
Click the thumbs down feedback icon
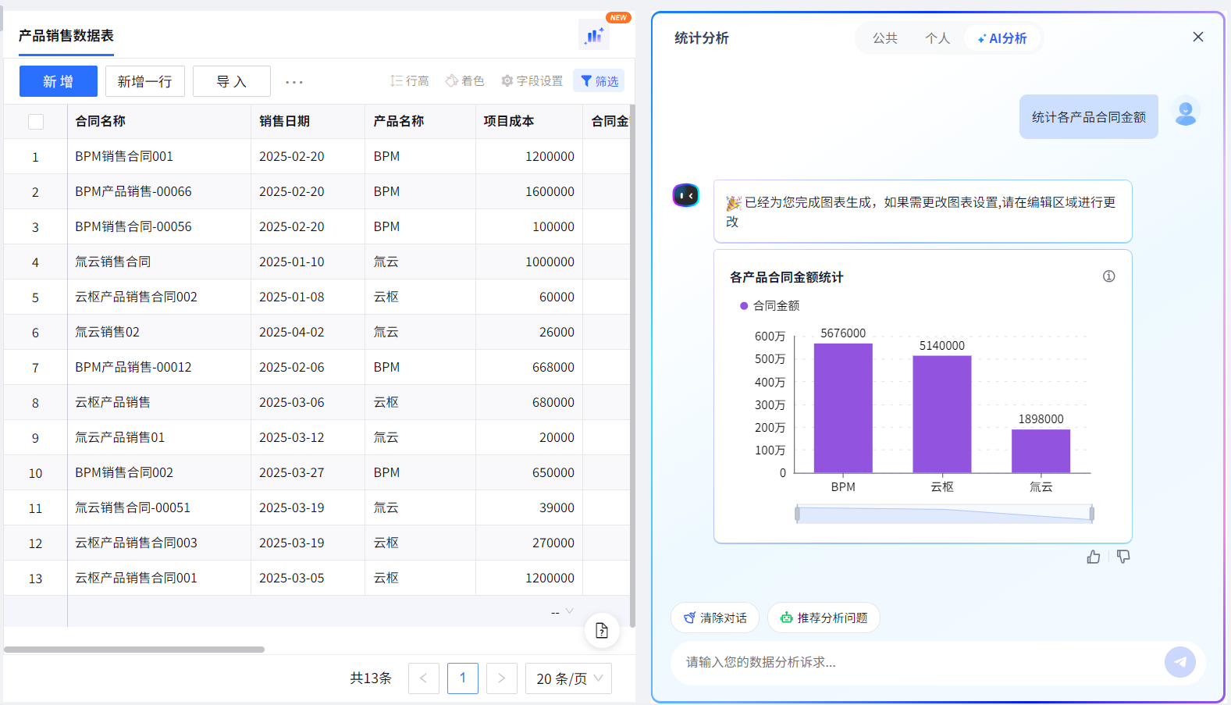point(1123,557)
